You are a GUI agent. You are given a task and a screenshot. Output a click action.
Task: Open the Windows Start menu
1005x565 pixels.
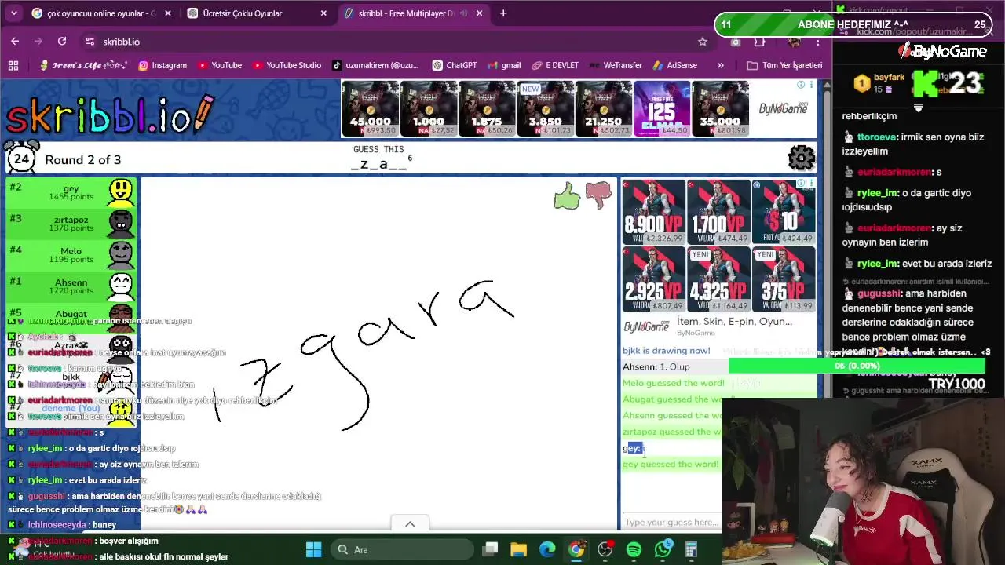(313, 549)
